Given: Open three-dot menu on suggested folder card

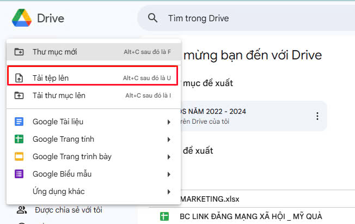Looking at the screenshot, I should 317,116.
